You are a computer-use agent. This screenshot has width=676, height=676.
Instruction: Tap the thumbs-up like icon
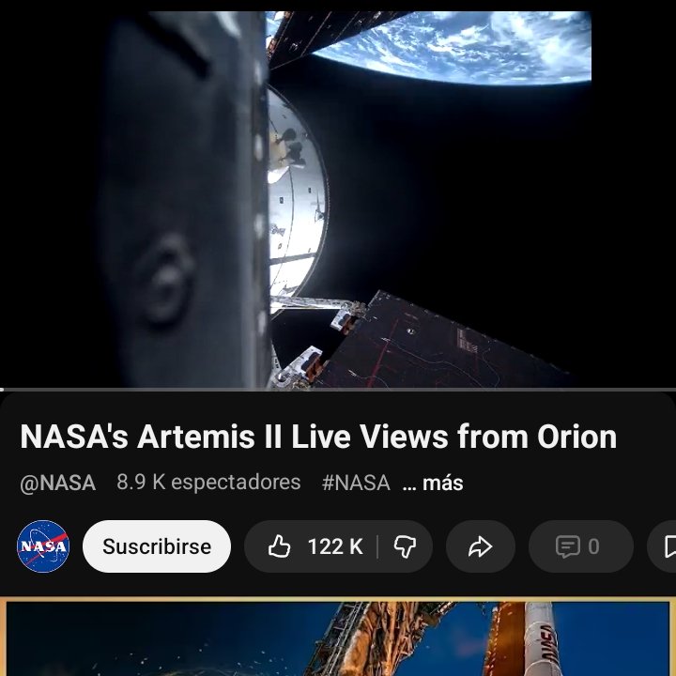[x=279, y=546]
